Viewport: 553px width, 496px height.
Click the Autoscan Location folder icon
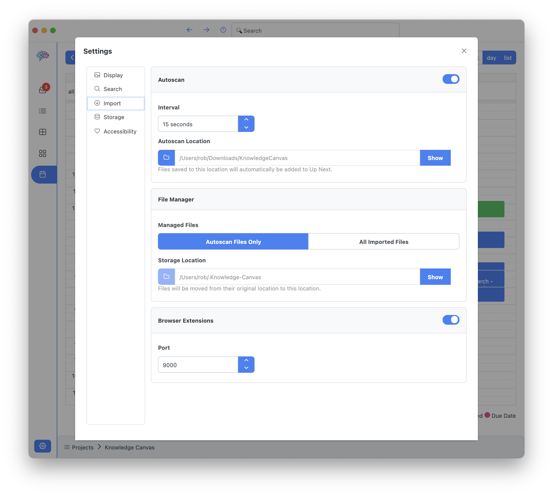click(x=166, y=157)
